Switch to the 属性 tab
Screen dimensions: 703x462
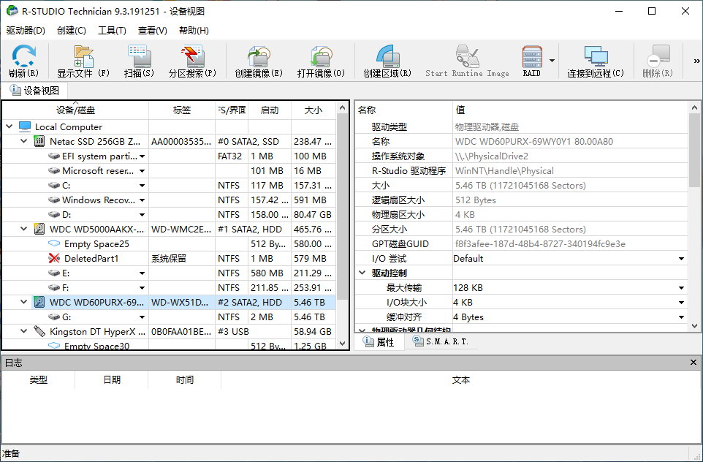click(x=379, y=342)
